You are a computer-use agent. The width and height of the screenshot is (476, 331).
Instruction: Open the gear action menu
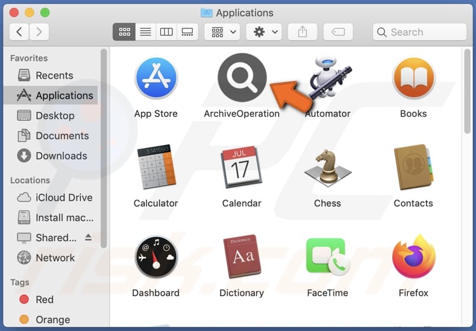(x=264, y=32)
